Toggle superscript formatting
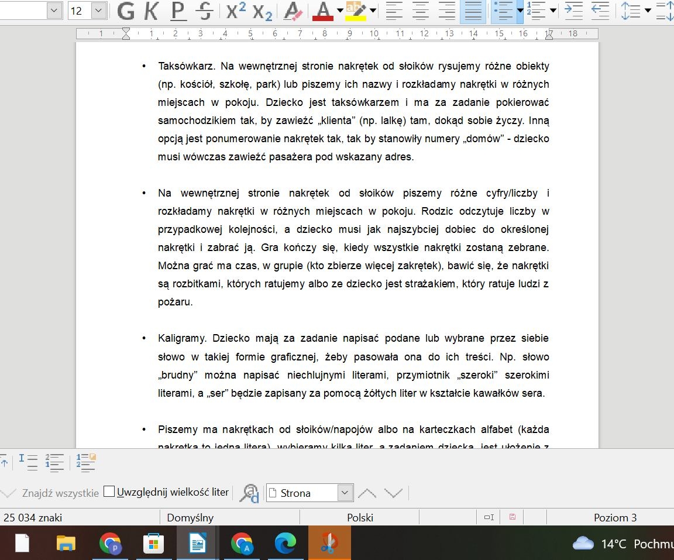Image resolution: width=674 pixels, height=560 pixels. pos(236,11)
